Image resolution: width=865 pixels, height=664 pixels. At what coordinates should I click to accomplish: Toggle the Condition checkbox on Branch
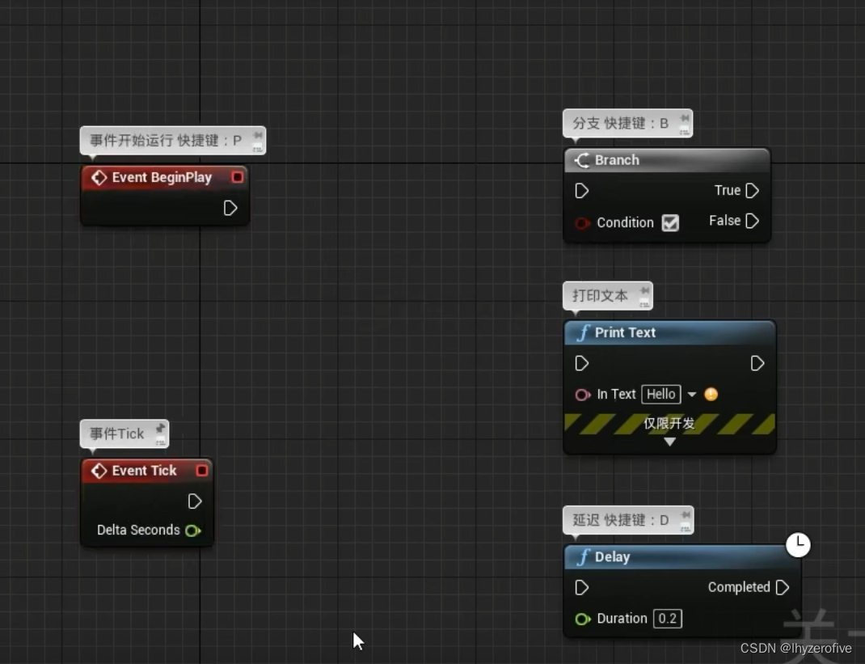[x=670, y=223]
